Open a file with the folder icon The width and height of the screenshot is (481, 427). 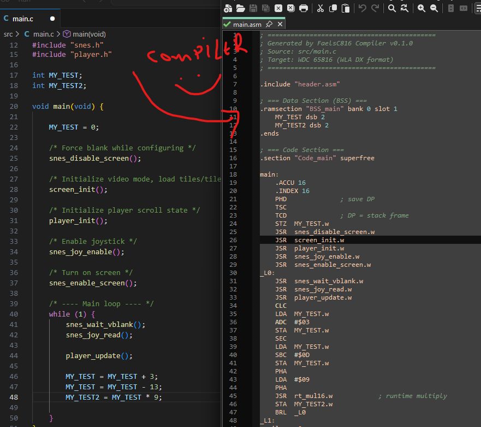(x=240, y=8)
